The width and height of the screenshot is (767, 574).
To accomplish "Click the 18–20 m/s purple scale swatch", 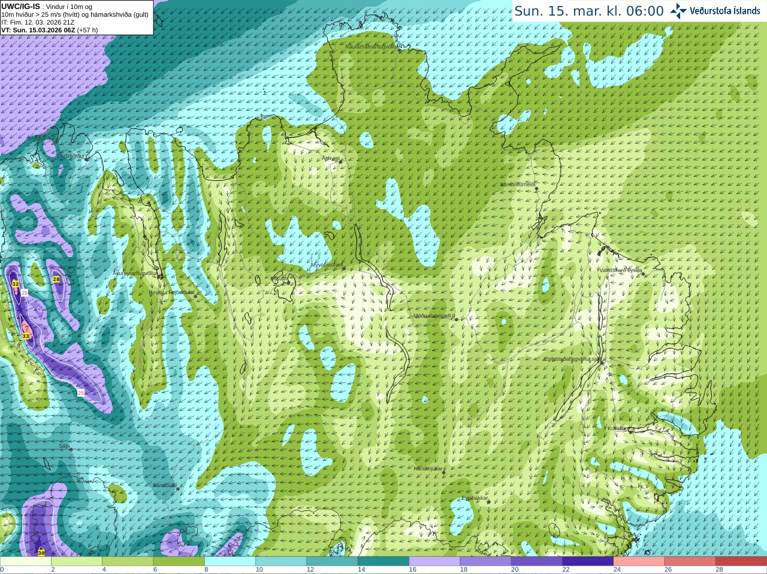I will 485,561.
